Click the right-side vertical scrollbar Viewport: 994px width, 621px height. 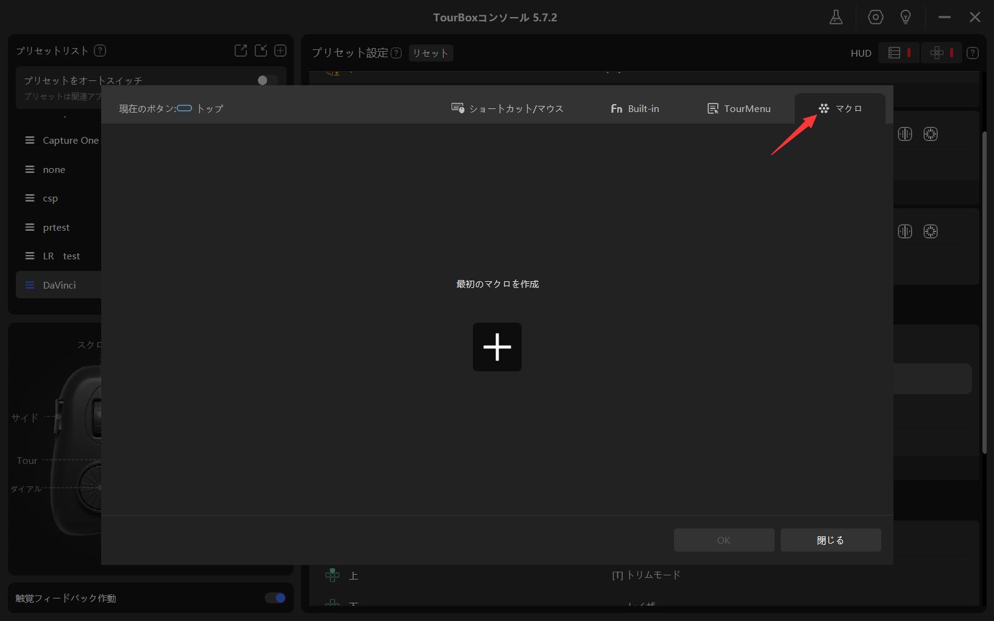click(984, 292)
